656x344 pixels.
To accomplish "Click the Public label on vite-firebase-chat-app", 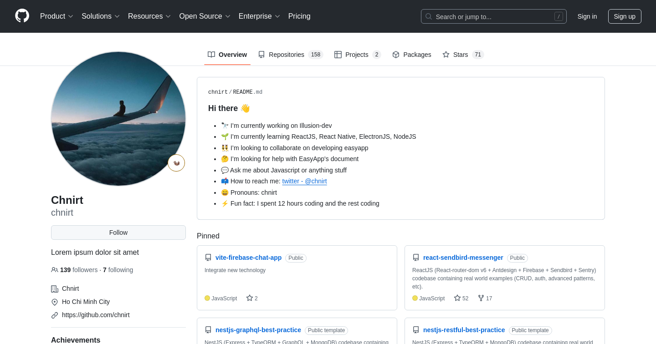I will click(296, 258).
